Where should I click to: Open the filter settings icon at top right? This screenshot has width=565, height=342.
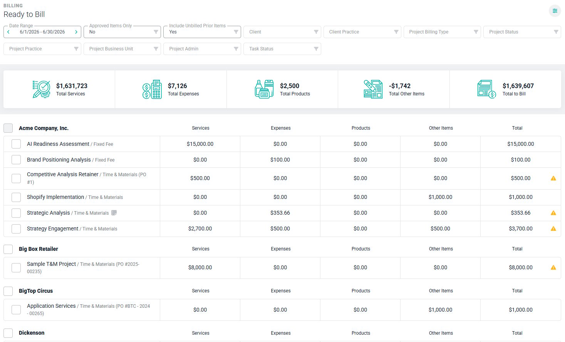coord(555,11)
